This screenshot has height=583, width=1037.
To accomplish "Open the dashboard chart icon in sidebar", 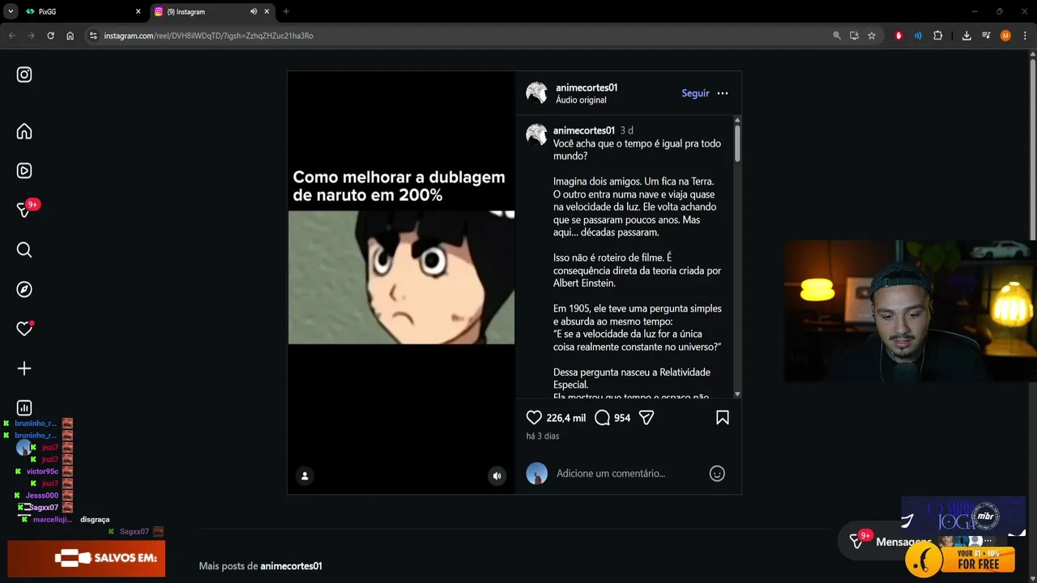I will 24,408.
